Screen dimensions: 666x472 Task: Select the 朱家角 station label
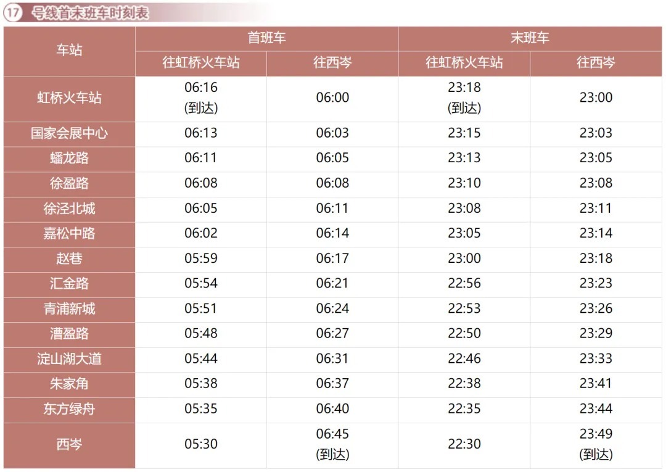click(x=69, y=384)
